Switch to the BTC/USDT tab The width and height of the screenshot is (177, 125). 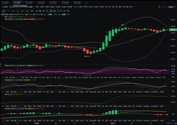pos(5,3)
